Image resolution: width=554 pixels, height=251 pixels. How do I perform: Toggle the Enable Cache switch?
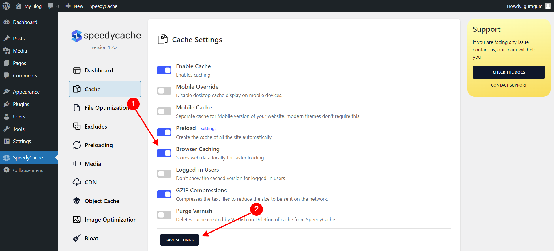pos(164,70)
